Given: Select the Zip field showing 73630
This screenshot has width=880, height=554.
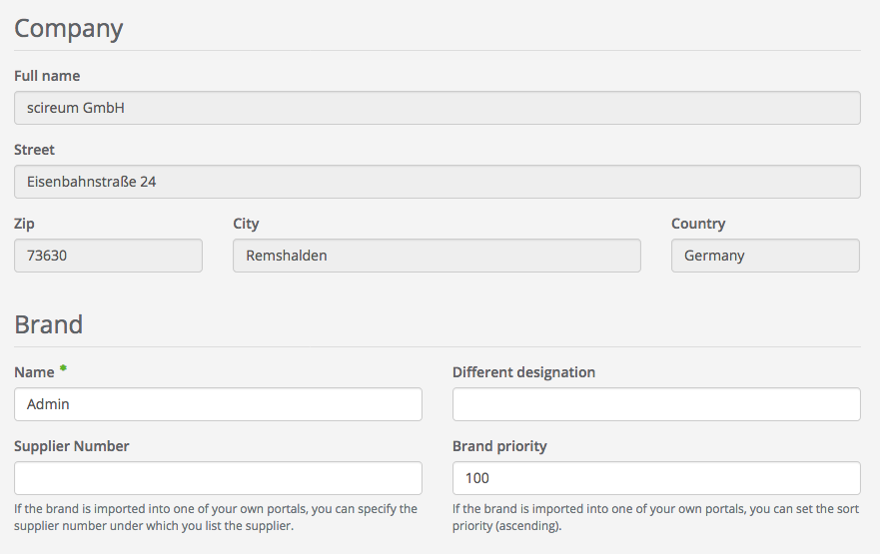Looking at the screenshot, I should point(108,256).
